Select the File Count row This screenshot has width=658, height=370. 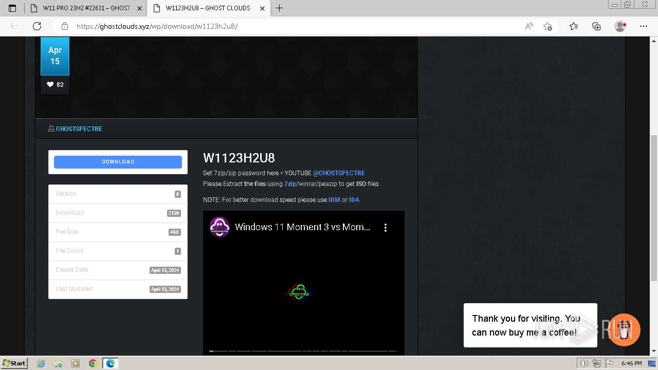[118, 251]
